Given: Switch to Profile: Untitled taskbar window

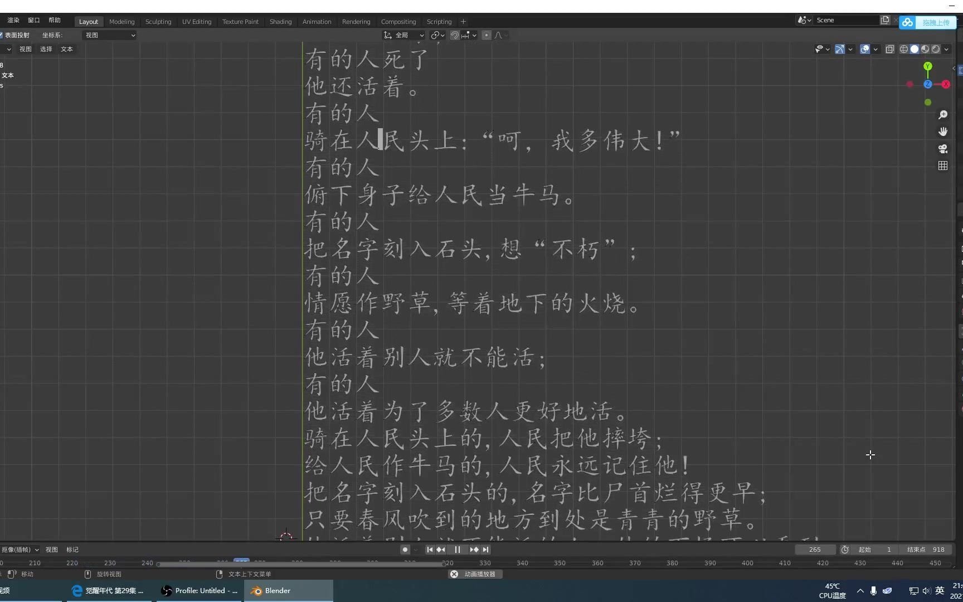Looking at the screenshot, I should pos(200,591).
